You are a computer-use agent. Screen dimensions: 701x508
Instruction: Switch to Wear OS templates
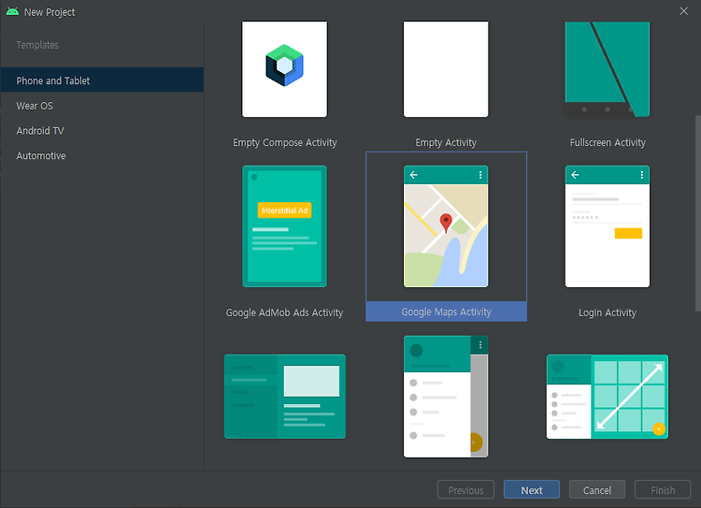tap(102, 106)
